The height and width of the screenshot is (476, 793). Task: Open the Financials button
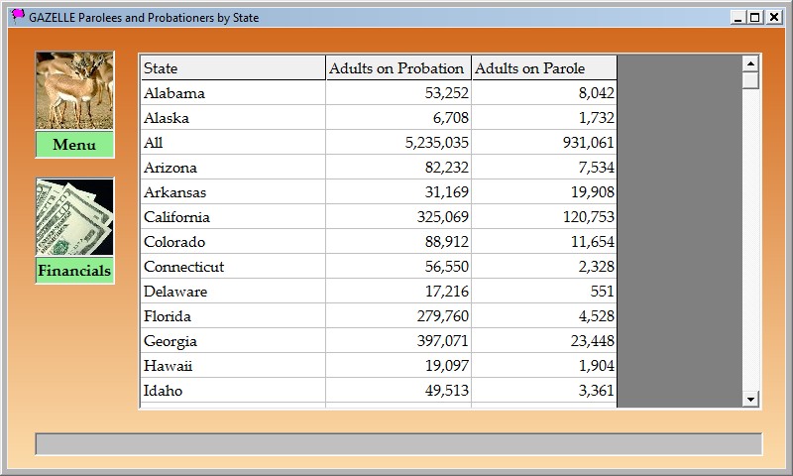[74, 271]
